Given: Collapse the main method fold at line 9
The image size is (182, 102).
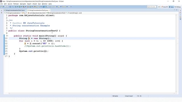Looking at the screenshot, I should coord(8,36).
